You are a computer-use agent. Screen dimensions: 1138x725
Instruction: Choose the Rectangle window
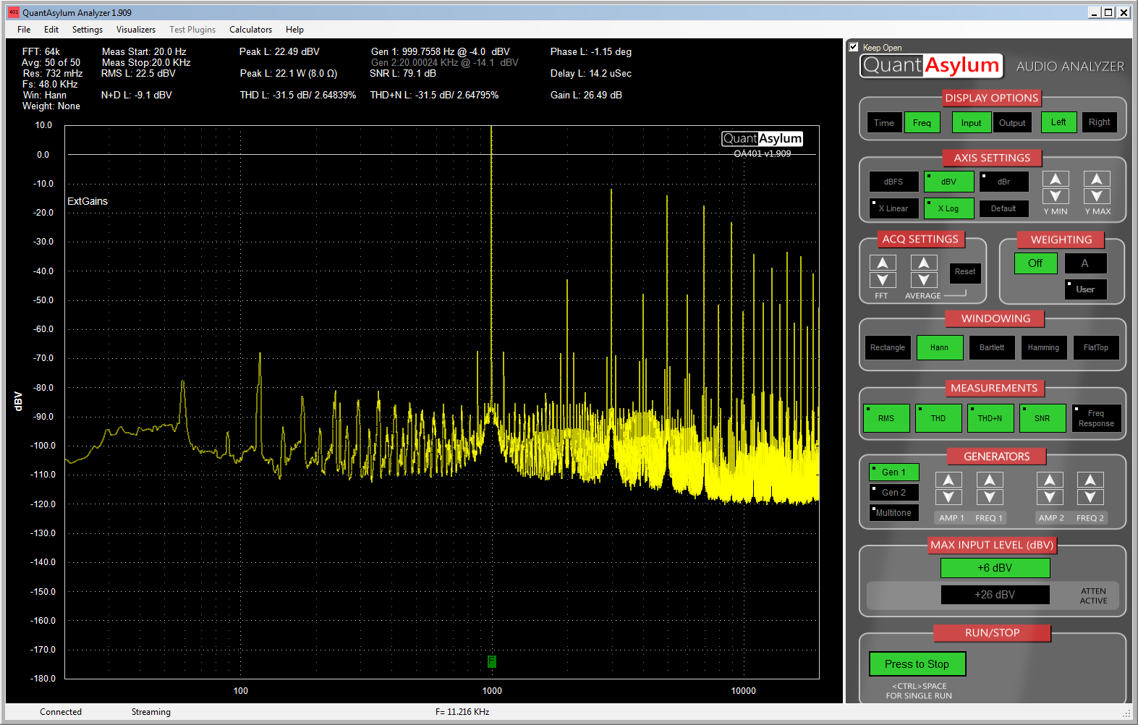pyautogui.click(x=888, y=348)
